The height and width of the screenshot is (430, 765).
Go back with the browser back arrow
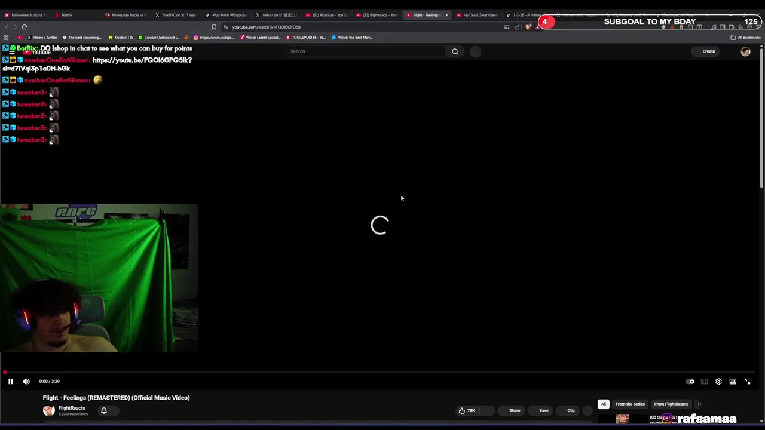[x=7, y=27]
